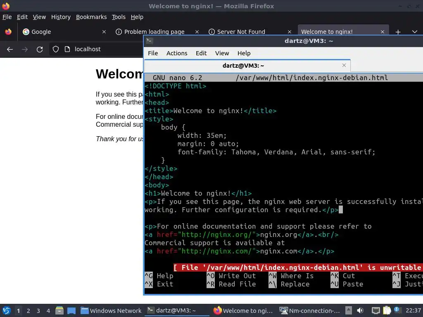This screenshot has width=423, height=317.
Task: Open Firefox Tools menu
Action: coord(119,17)
